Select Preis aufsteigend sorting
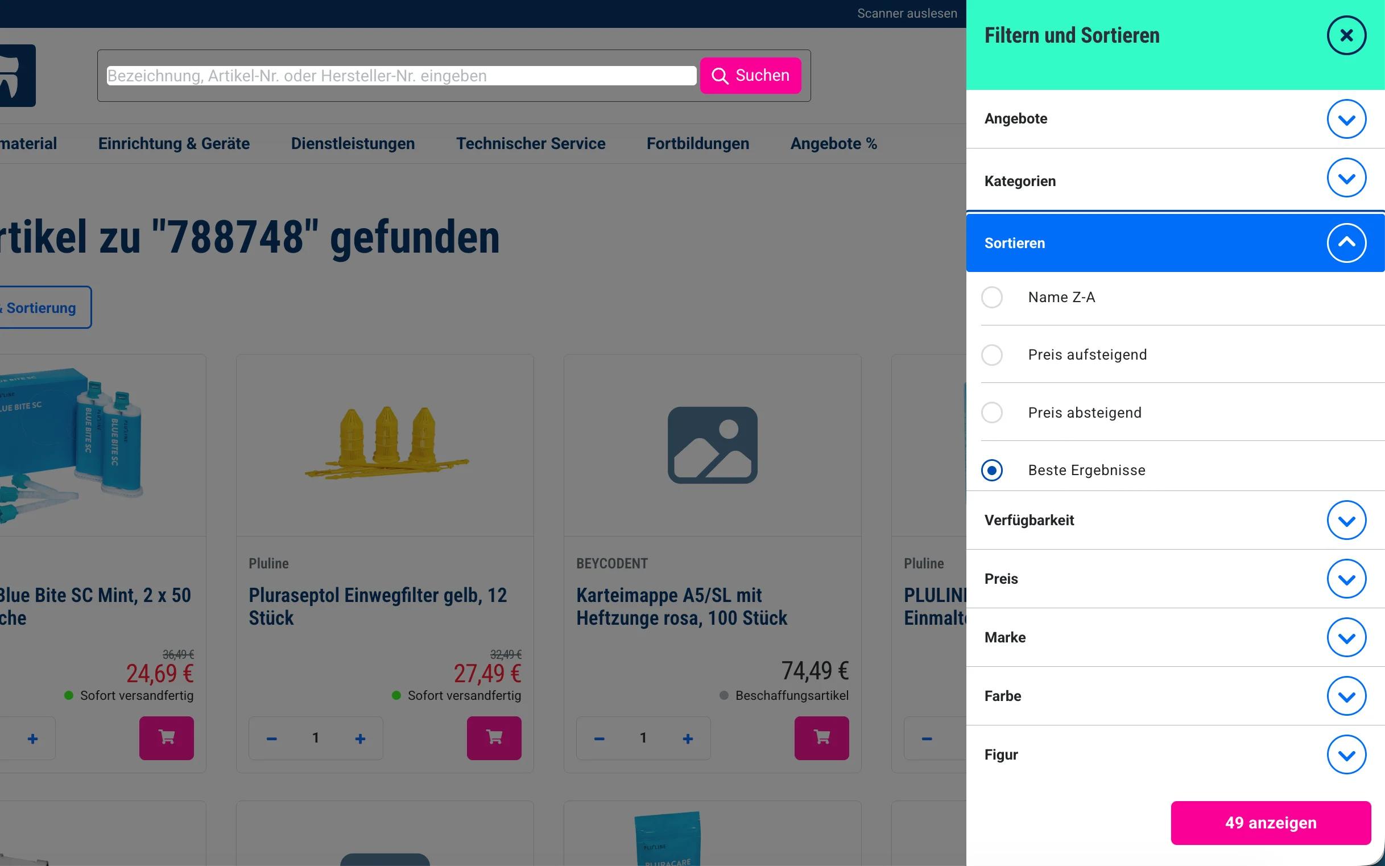Viewport: 1385px width, 866px height. pos(991,355)
